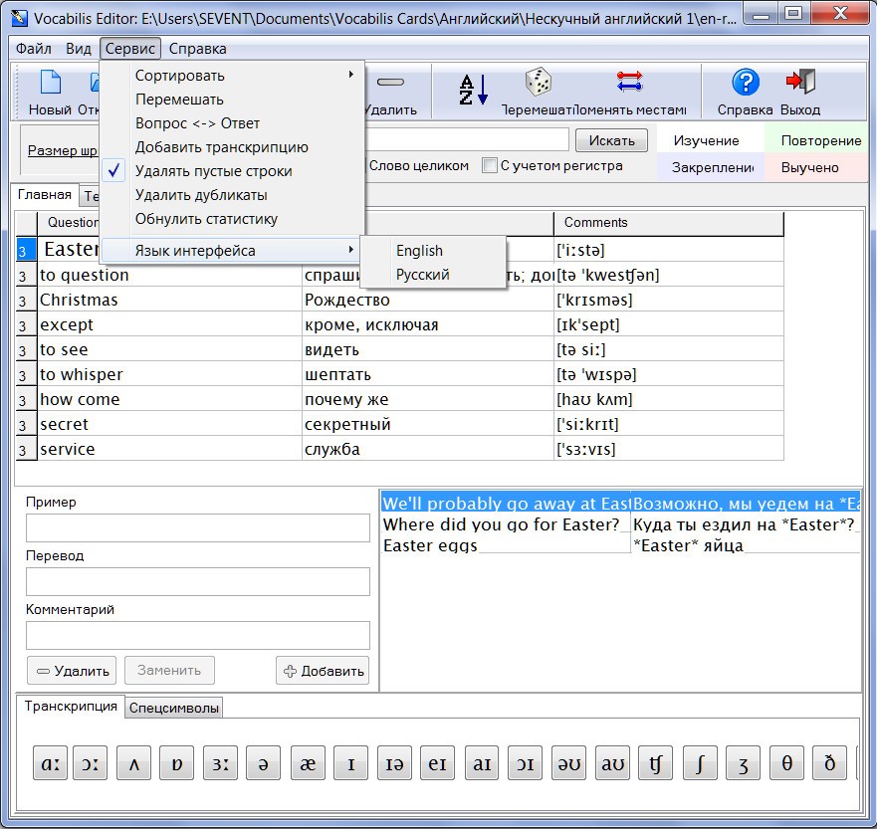Click the 'Пример' input field

coord(198,527)
